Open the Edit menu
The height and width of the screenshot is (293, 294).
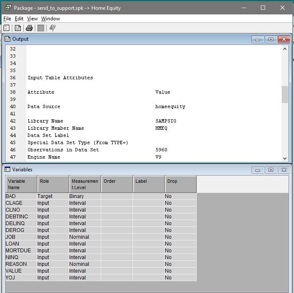19,19
